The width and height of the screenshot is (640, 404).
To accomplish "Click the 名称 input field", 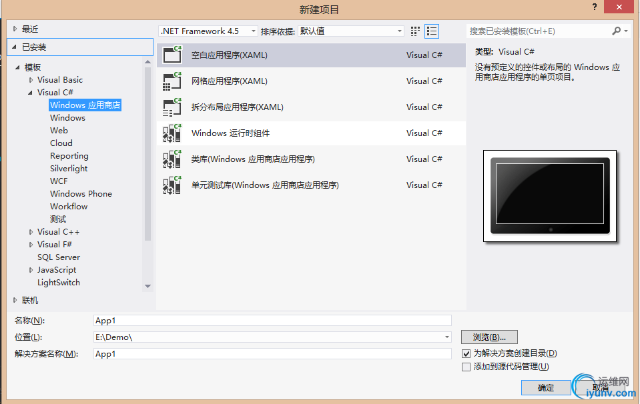I will [x=272, y=321].
